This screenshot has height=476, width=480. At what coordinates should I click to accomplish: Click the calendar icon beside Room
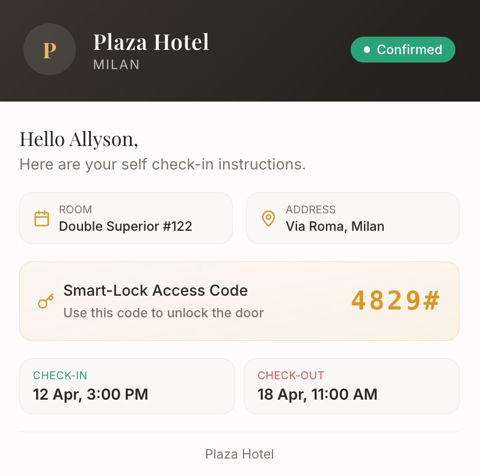pos(42,218)
